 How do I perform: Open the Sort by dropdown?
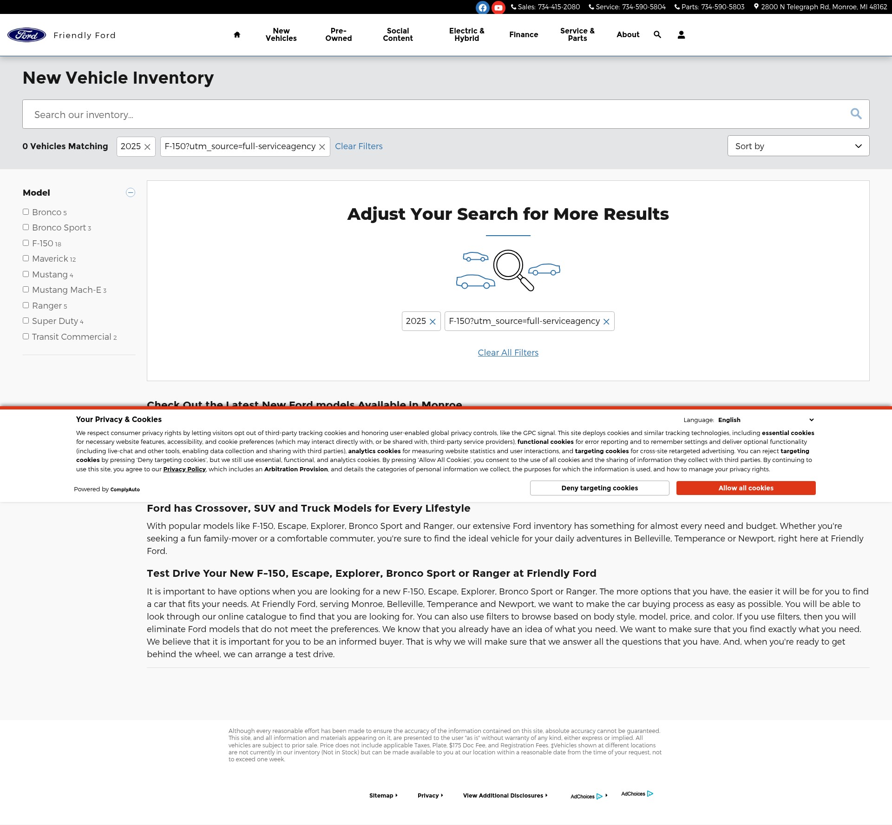[x=798, y=146]
